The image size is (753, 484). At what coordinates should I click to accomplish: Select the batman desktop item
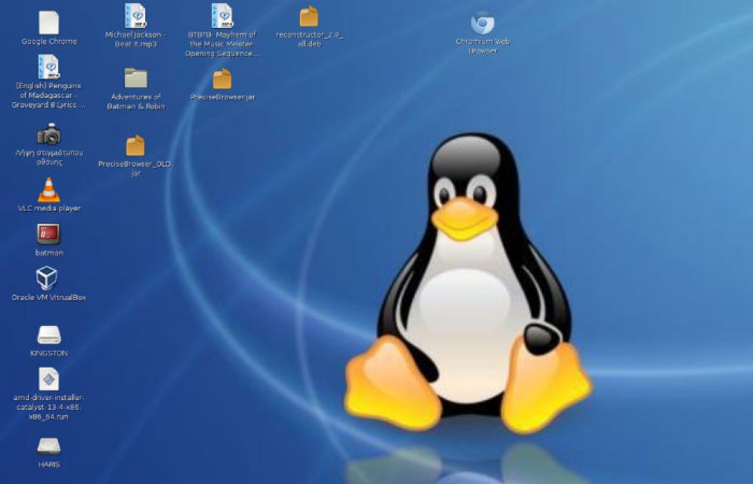49,233
